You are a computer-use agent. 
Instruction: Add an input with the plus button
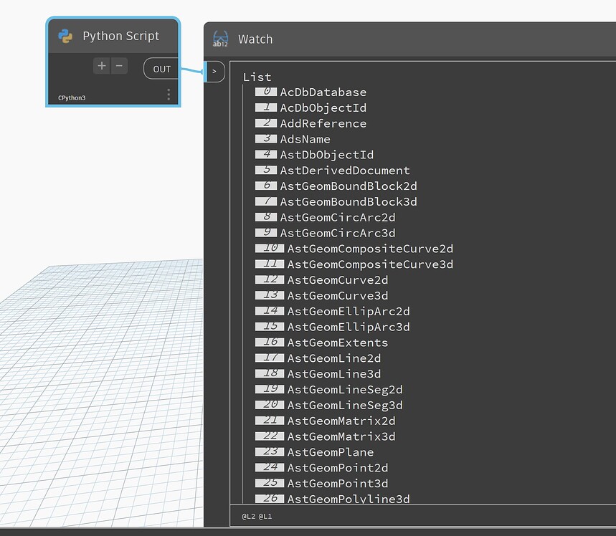[x=101, y=65]
